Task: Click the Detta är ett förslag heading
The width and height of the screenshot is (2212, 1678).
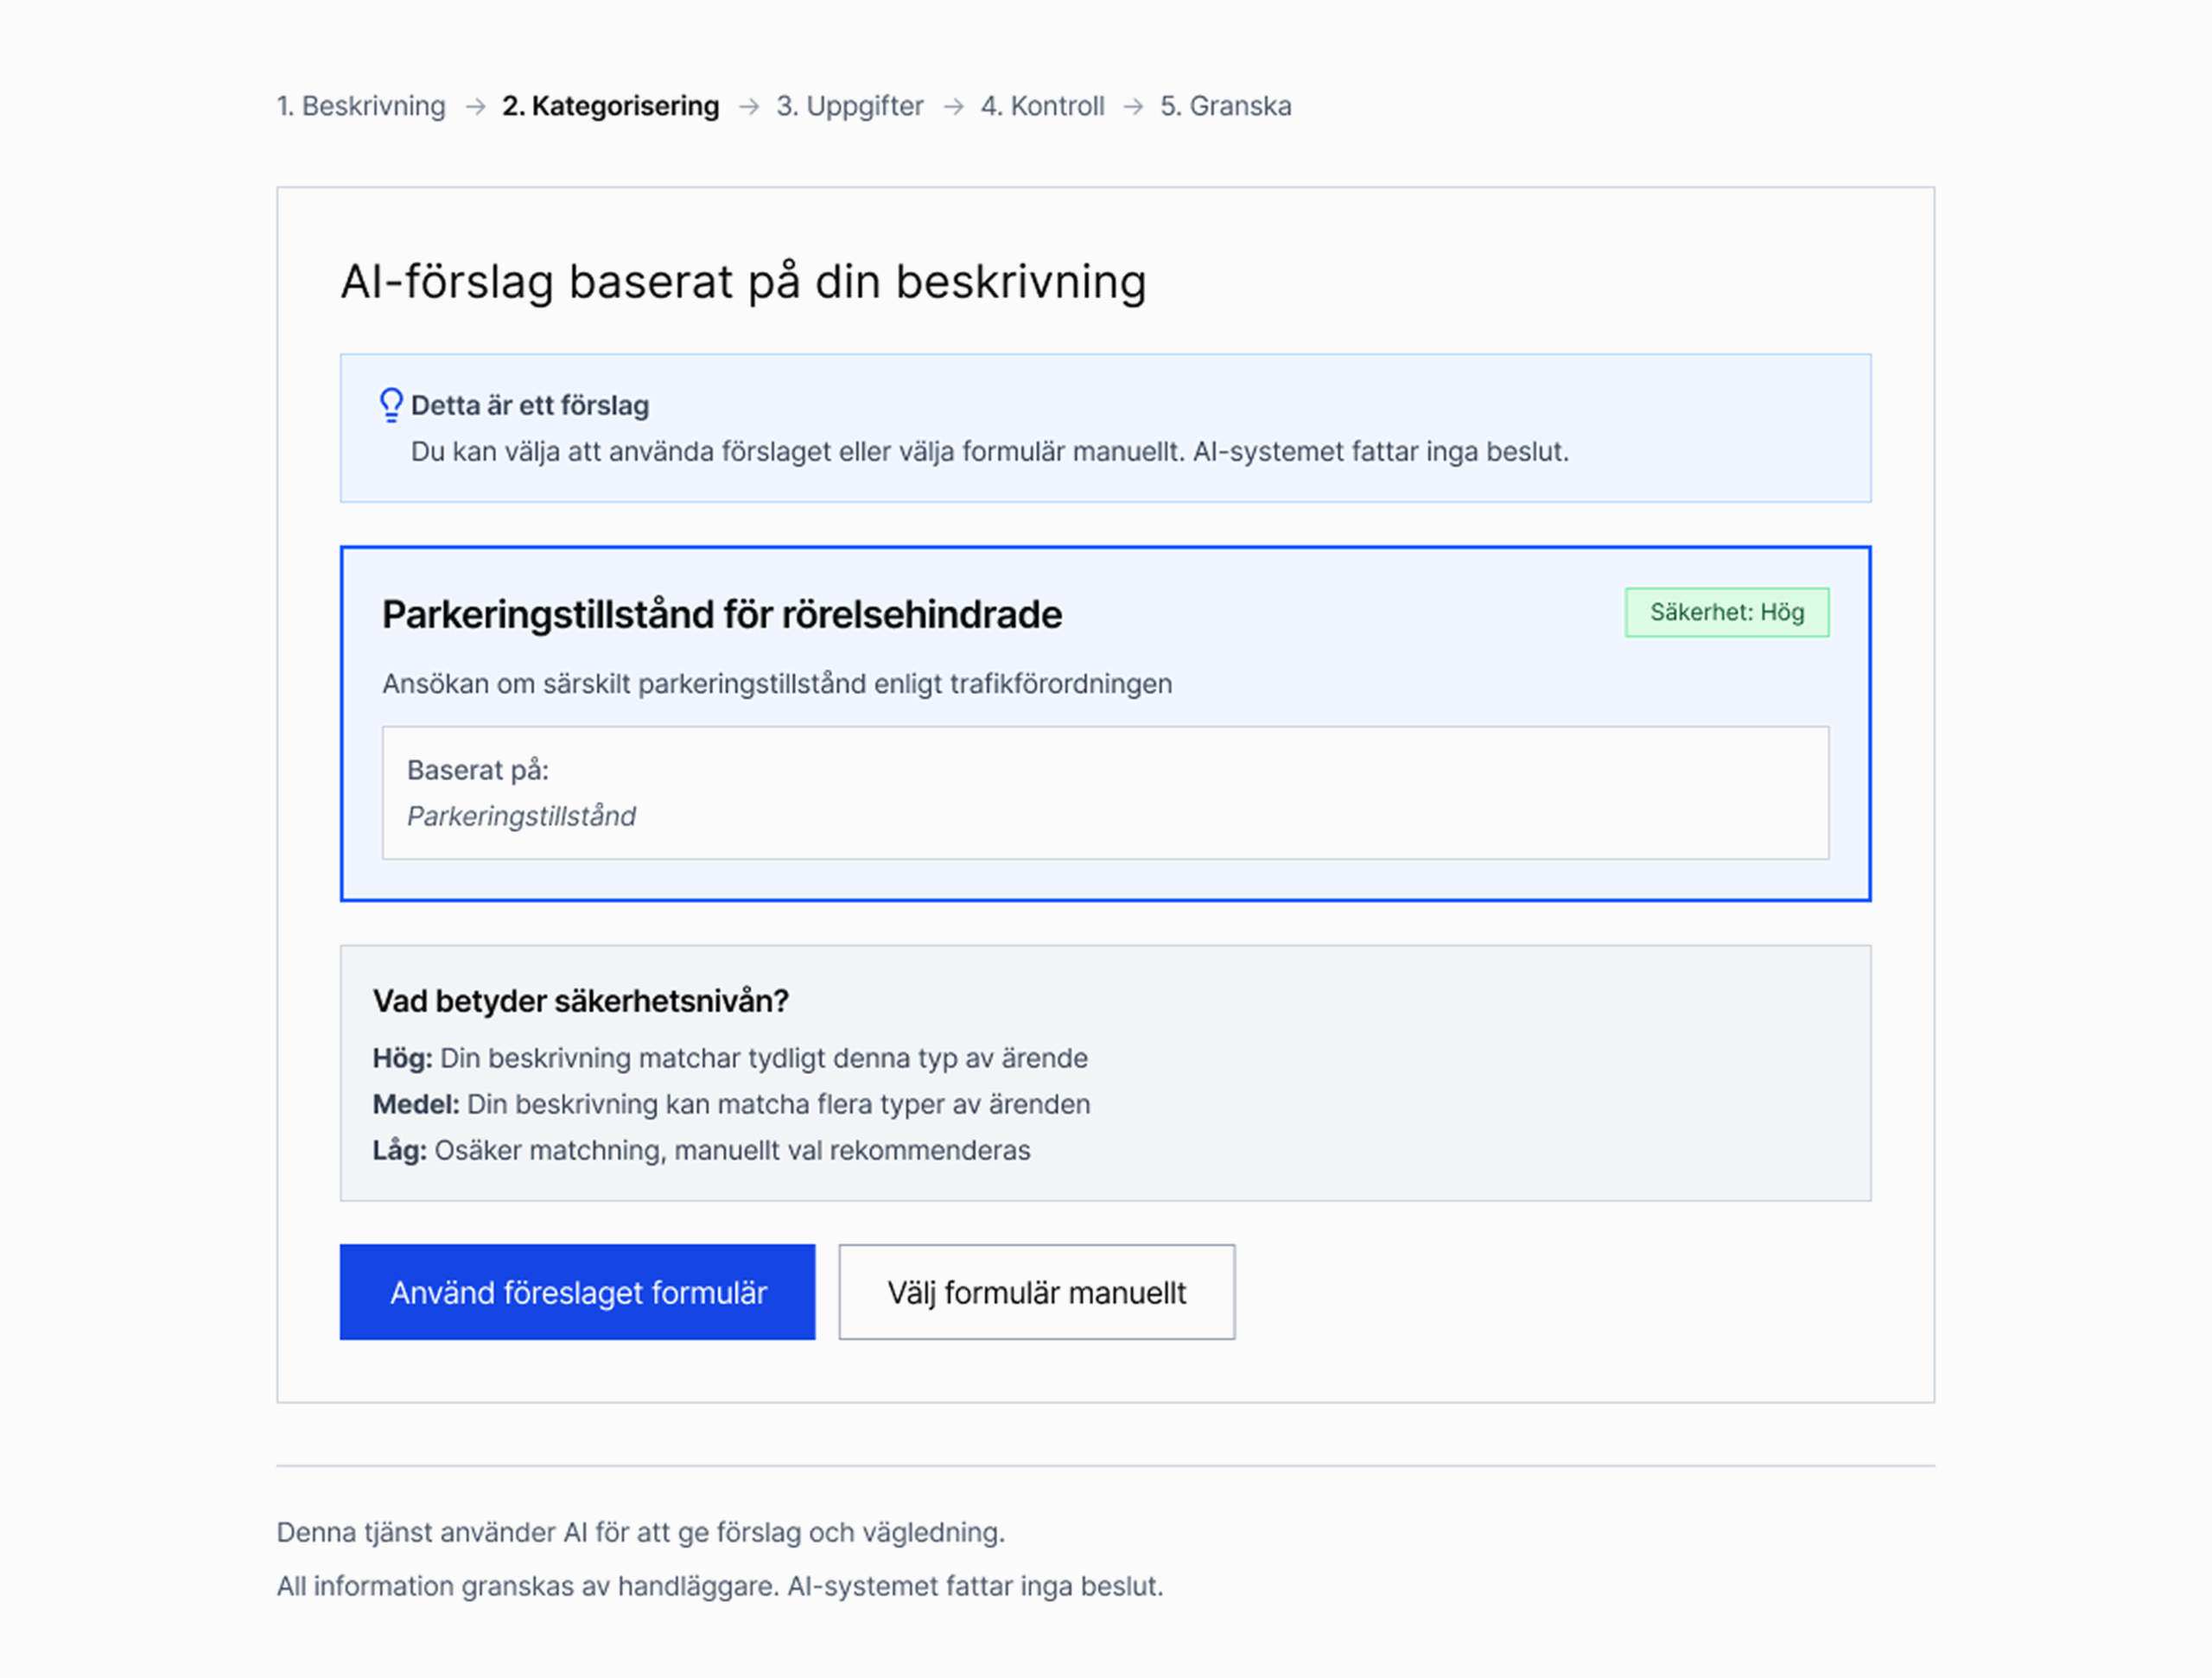Action: (x=529, y=405)
